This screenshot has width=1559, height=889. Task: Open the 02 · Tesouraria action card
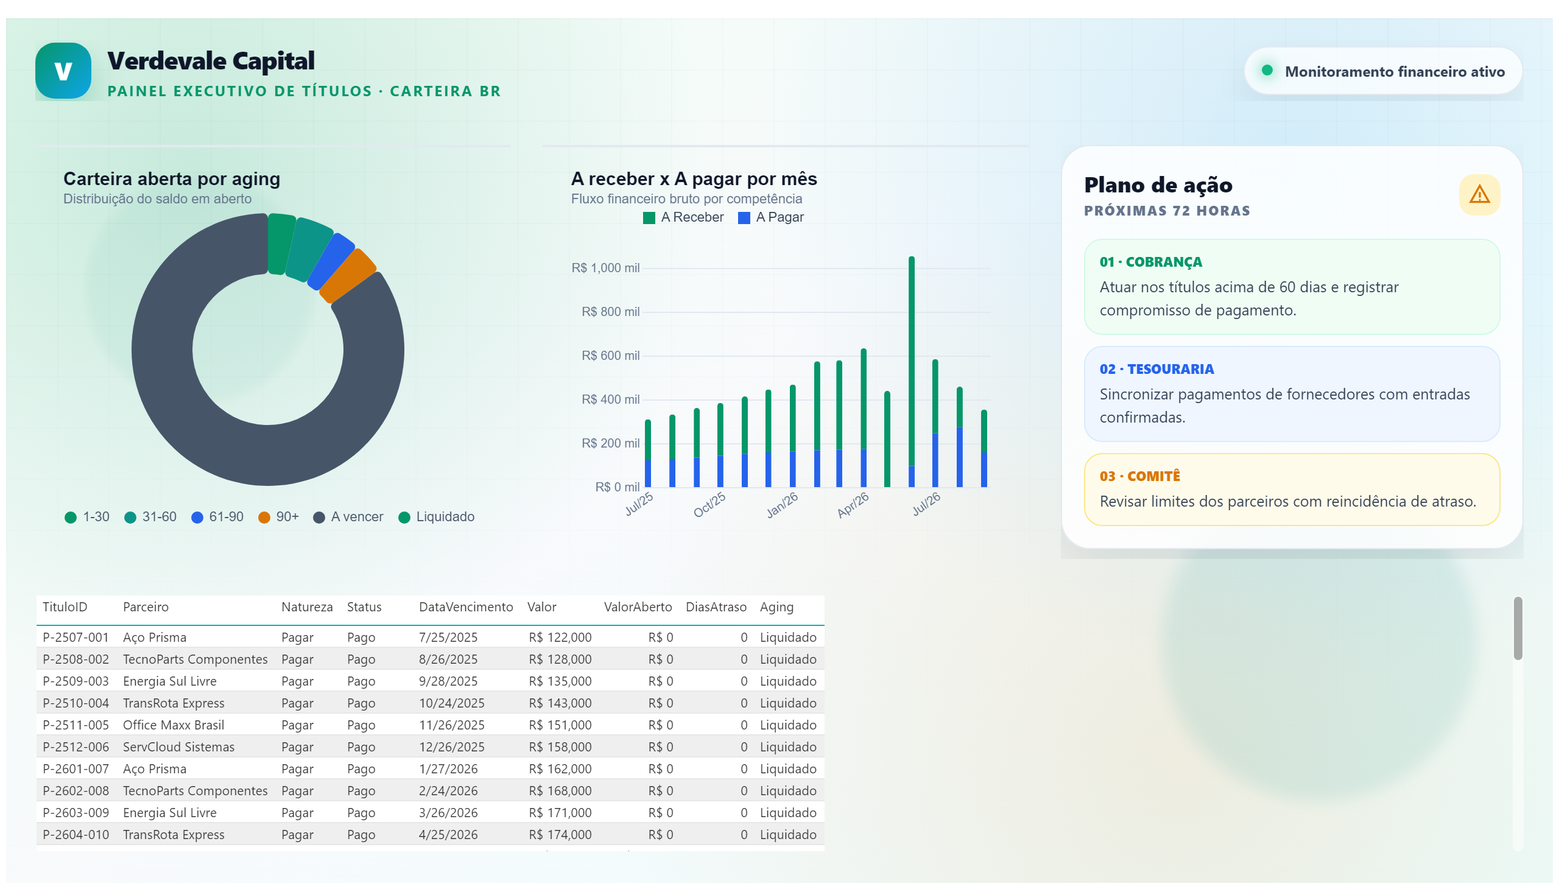click(1292, 394)
